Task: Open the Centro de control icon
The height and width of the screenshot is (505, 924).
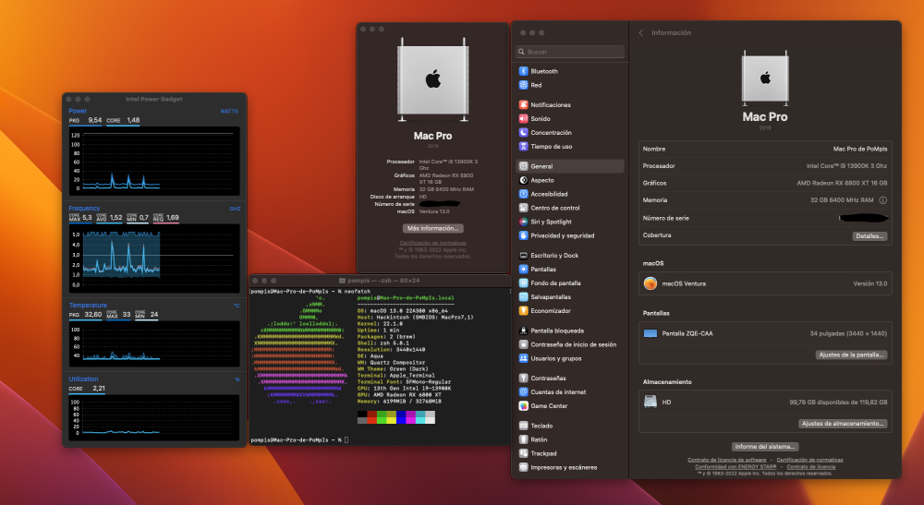Action: [523, 208]
